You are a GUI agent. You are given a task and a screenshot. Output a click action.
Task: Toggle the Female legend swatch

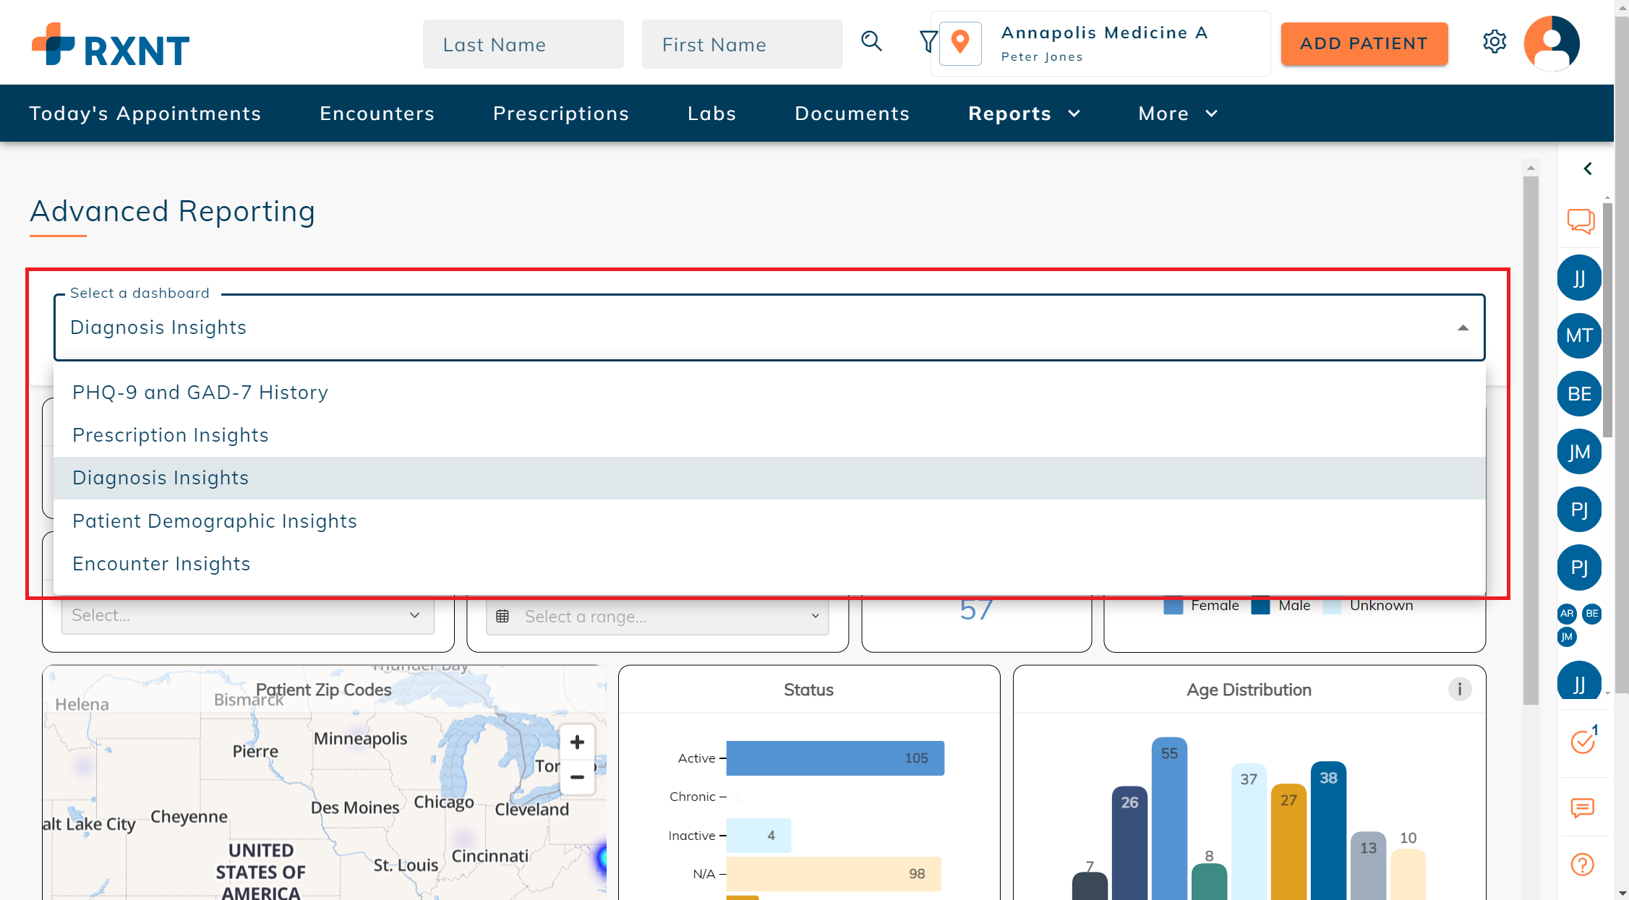click(x=1173, y=606)
